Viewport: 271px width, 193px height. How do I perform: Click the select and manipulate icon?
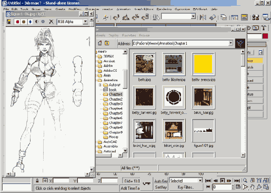106,17
